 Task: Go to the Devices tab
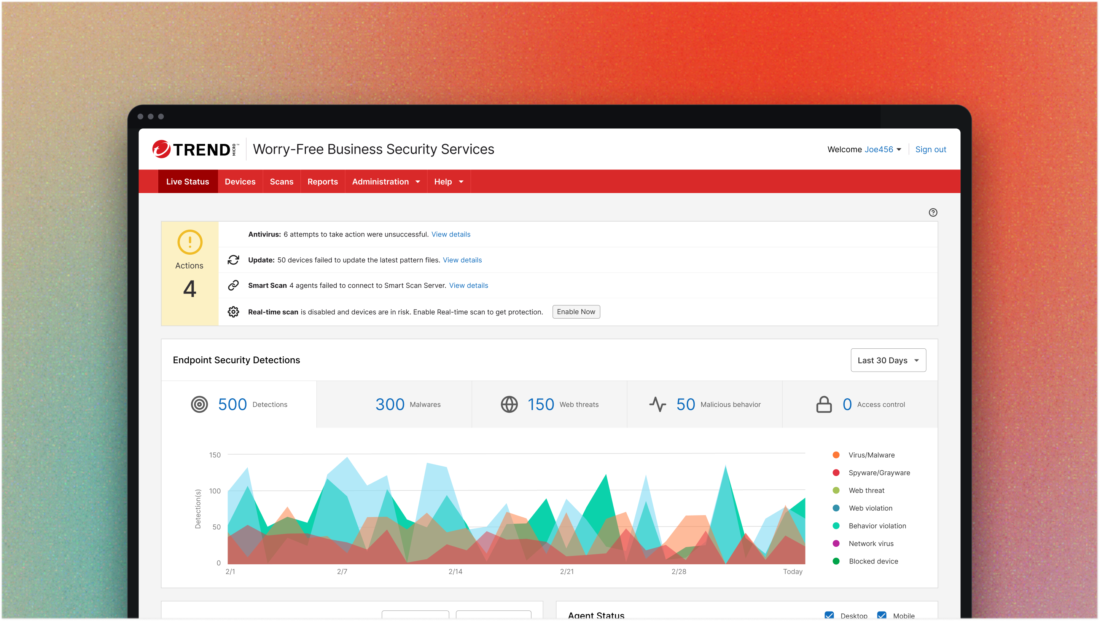pos(240,182)
